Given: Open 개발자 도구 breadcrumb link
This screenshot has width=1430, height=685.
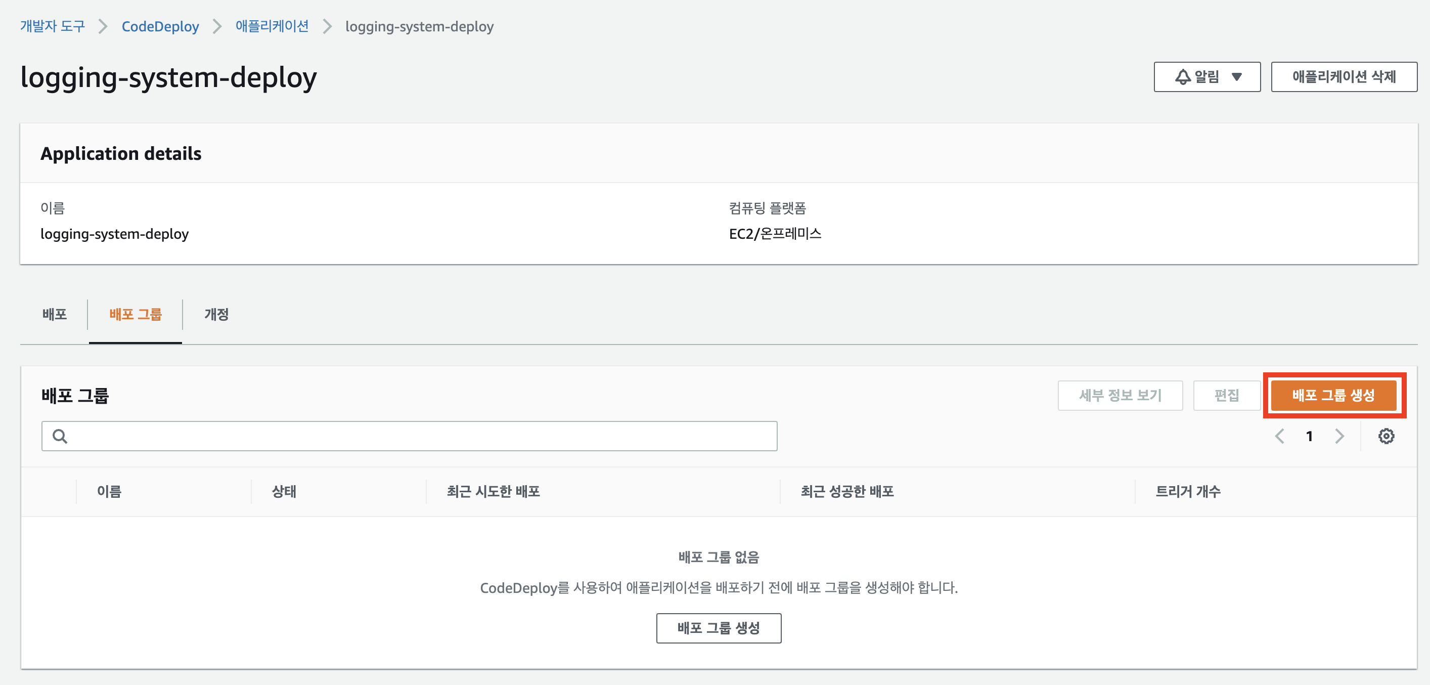Looking at the screenshot, I should coord(53,26).
